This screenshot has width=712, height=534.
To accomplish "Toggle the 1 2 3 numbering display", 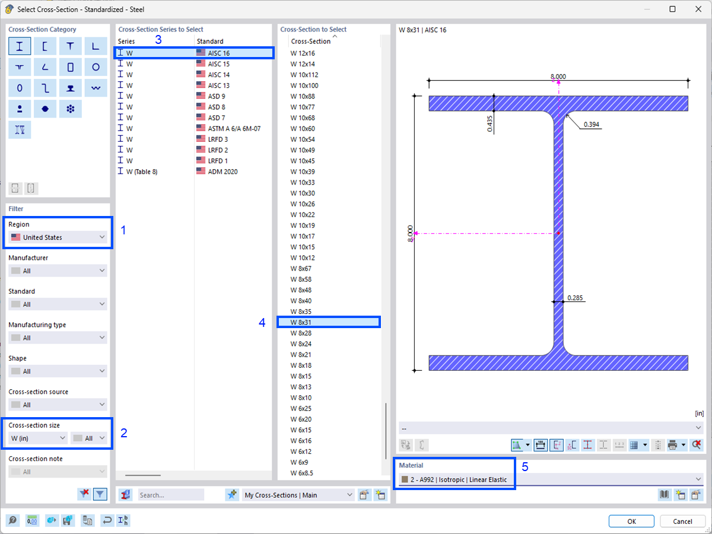I will point(619,444).
